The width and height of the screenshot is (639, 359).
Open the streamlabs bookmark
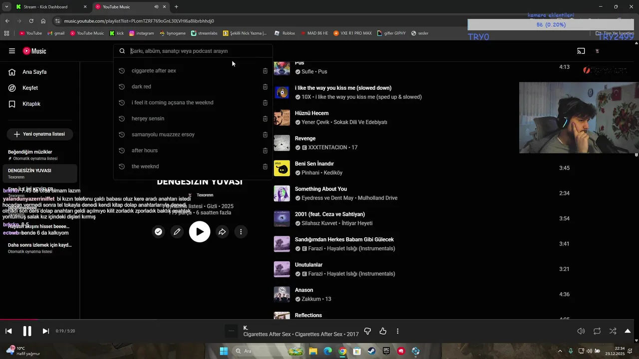tap(204, 33)
